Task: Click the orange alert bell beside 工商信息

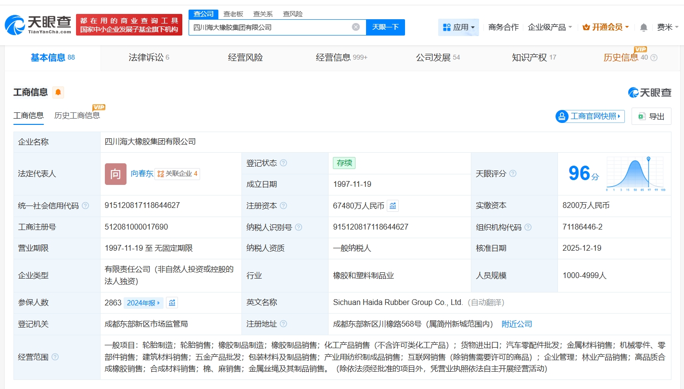Action: (58, 92)
